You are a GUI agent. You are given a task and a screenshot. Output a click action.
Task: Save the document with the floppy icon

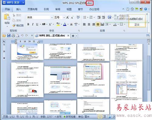9,36
